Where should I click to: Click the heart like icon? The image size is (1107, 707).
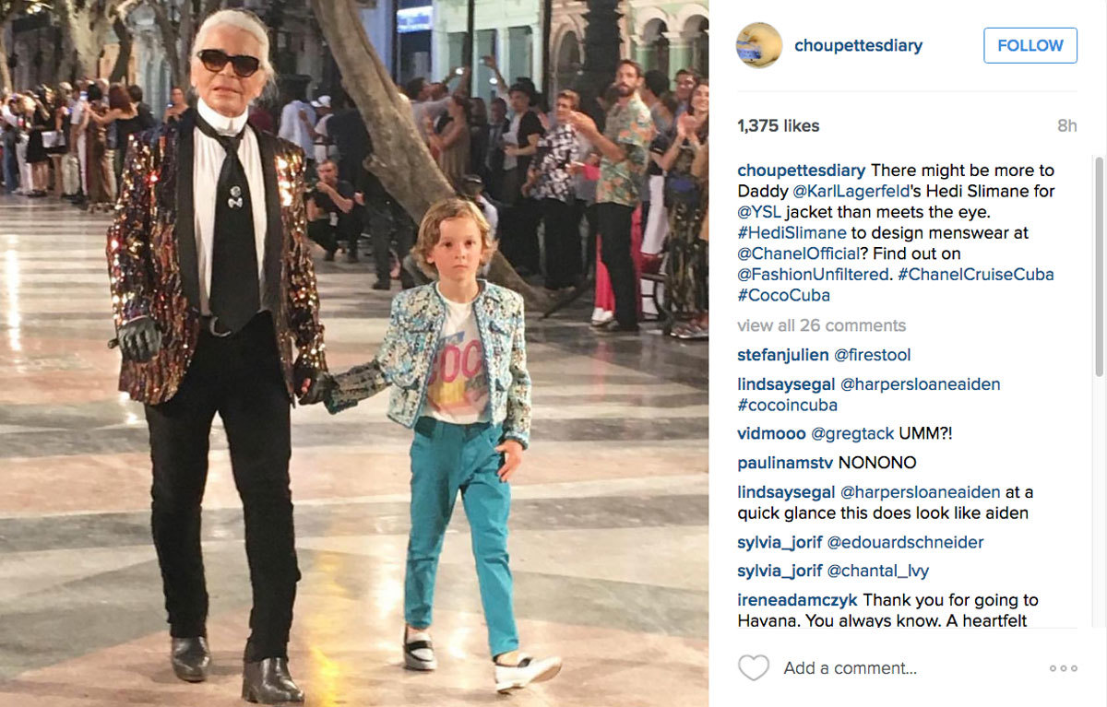(754, 668)
